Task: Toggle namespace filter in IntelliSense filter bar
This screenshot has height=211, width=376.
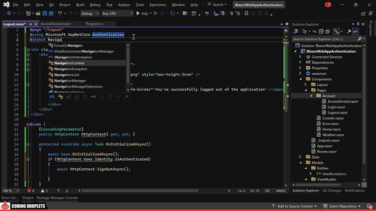Action: click(x=52, y=97)
